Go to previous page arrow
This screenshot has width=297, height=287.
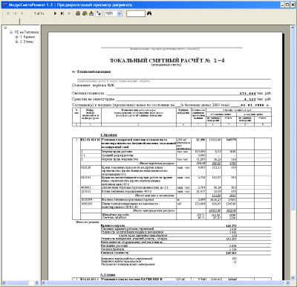pyautogui.click(x=22, y=13)
